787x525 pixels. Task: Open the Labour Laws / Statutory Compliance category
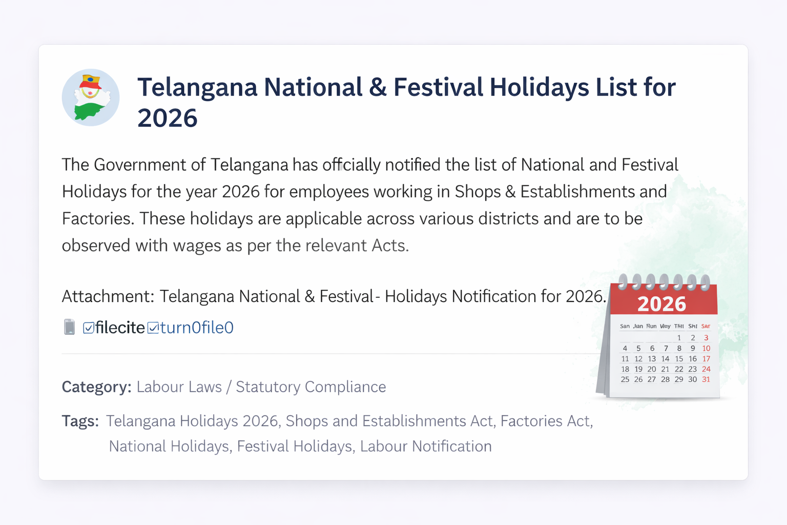click(x=261, y=387)
